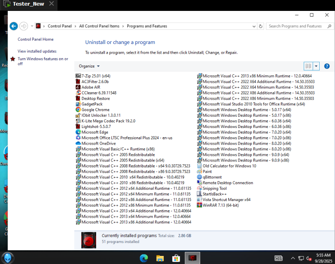Click the taskbar news widget icon
335x264 pixels.
pyautogui.click(x=278, y=258)
